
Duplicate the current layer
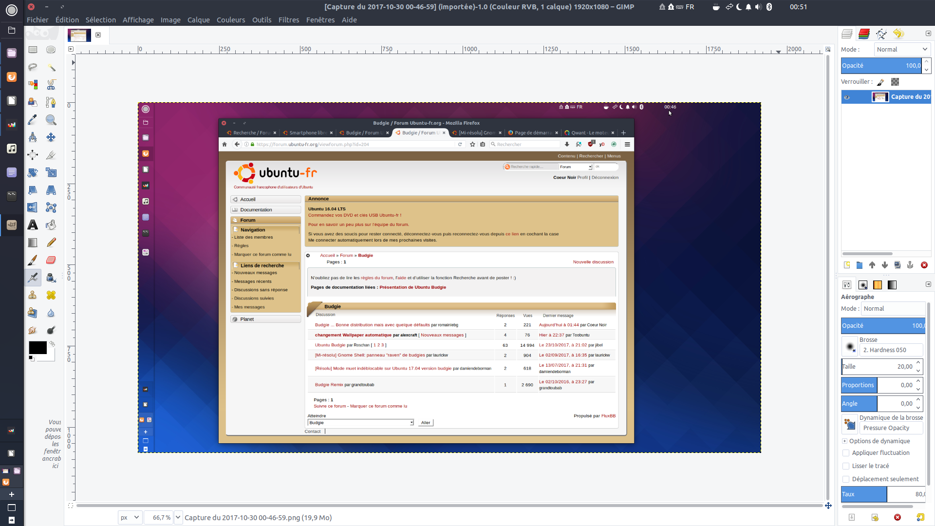(x=898, y=265)
